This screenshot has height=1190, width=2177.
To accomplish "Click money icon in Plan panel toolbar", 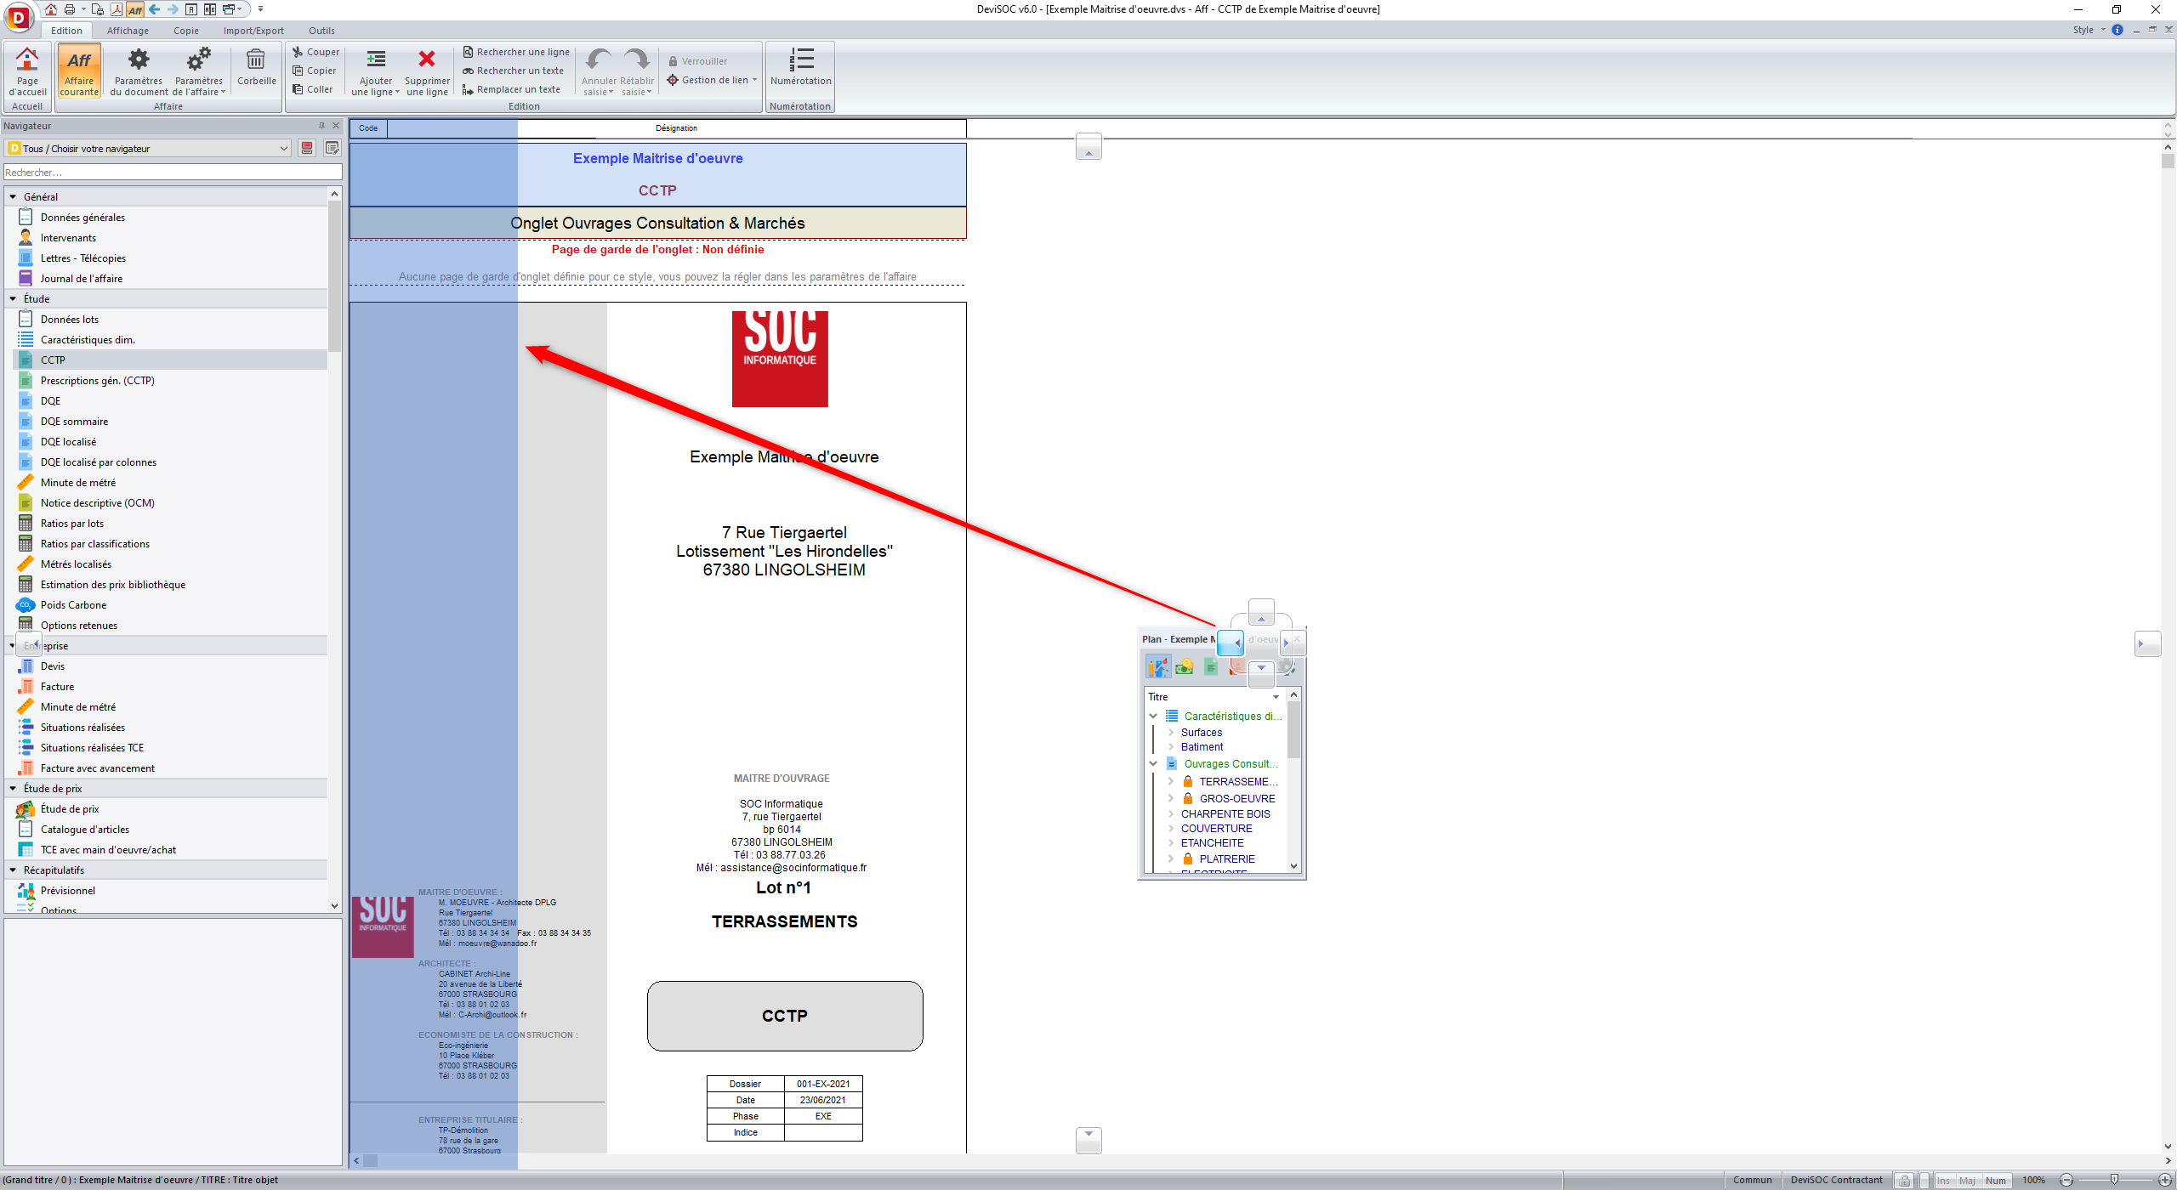I will pos(1185,666).
